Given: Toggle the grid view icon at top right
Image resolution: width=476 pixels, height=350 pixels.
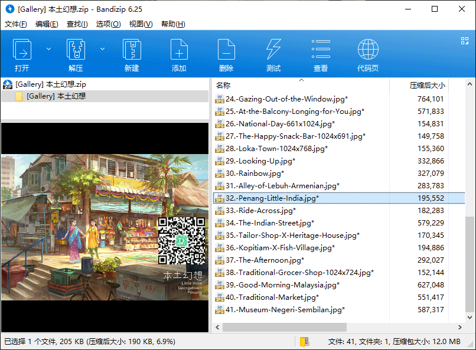Looking at the screenshot, I should [x=465, y=41].
